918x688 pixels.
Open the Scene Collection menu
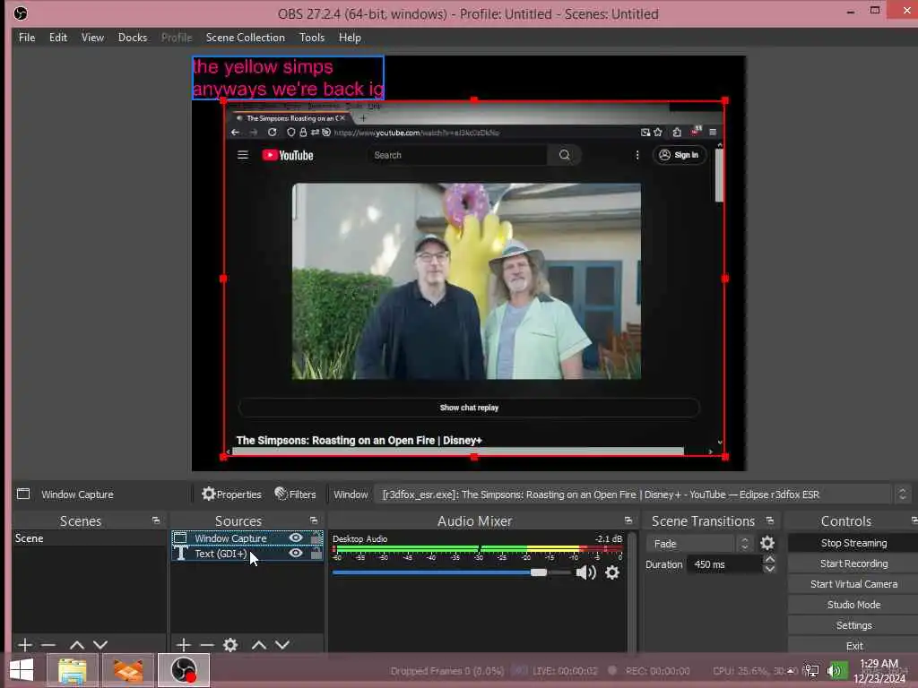click(x=246, y=38)
